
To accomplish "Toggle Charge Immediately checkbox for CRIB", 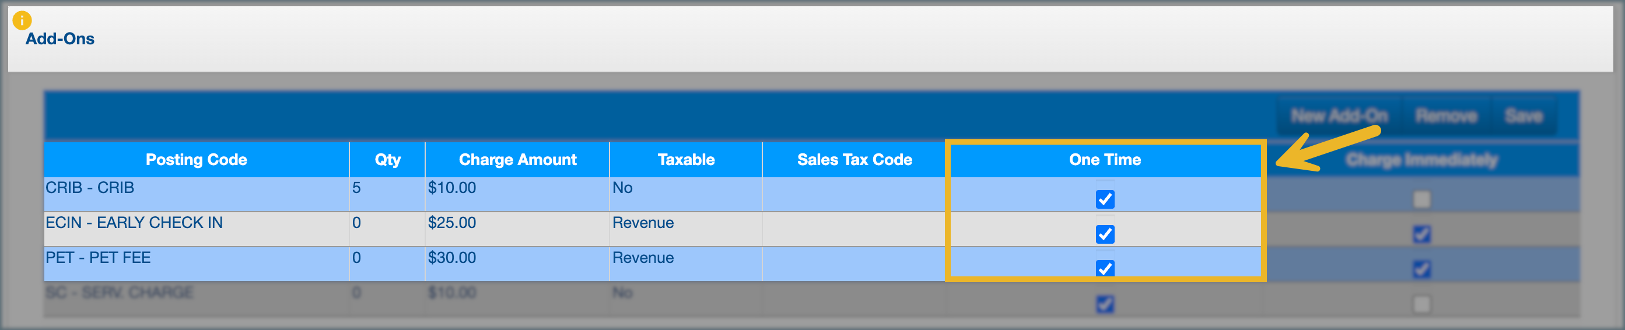I will click(x=1421, y=199).
